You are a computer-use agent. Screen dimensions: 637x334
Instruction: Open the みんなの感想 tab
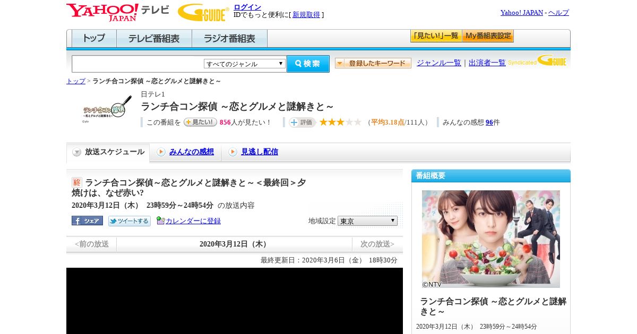pos(185,152)
